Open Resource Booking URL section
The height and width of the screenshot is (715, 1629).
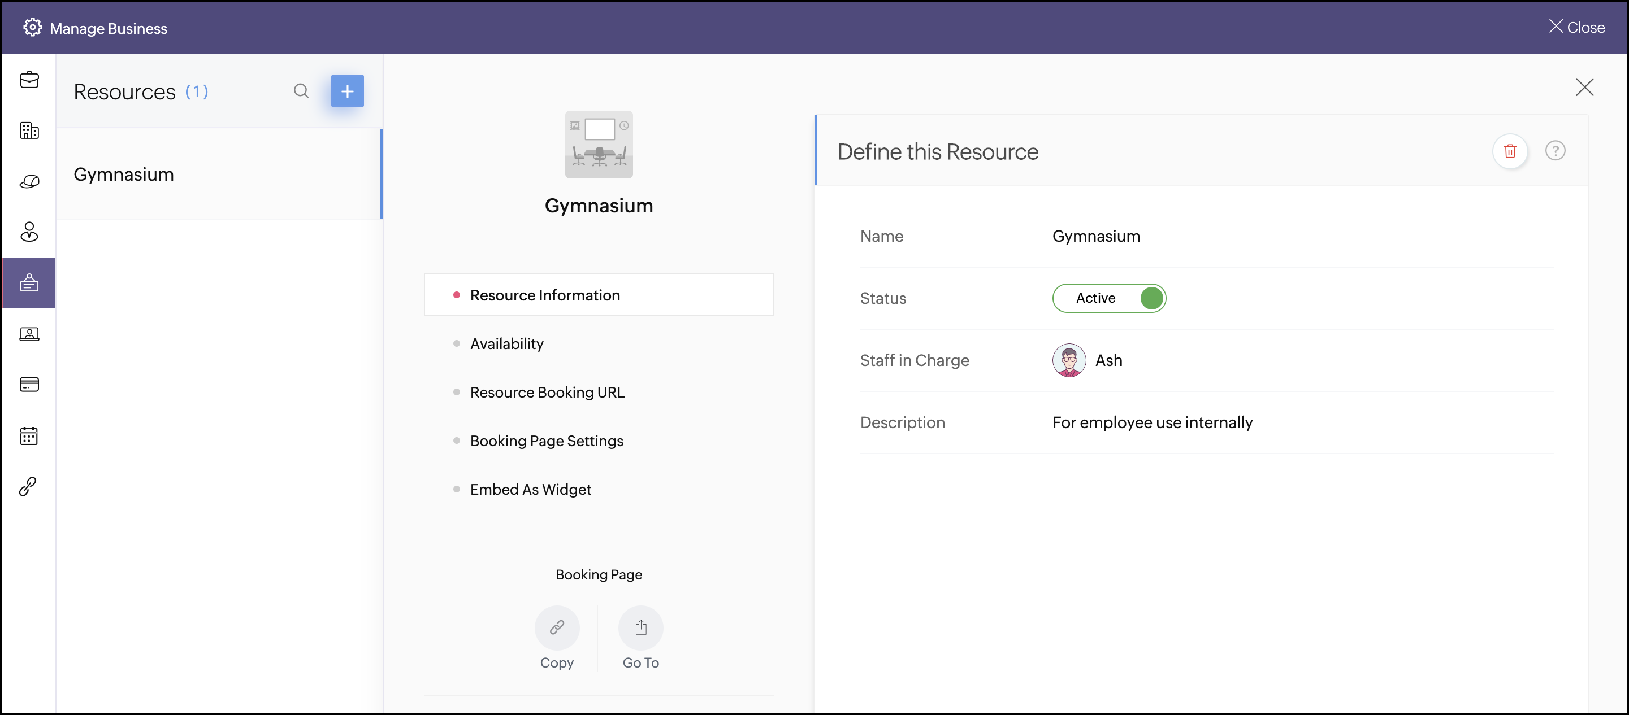point(547,393)
